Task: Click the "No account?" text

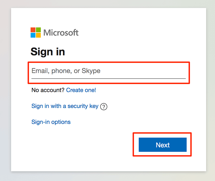Action: coord(48,90)
